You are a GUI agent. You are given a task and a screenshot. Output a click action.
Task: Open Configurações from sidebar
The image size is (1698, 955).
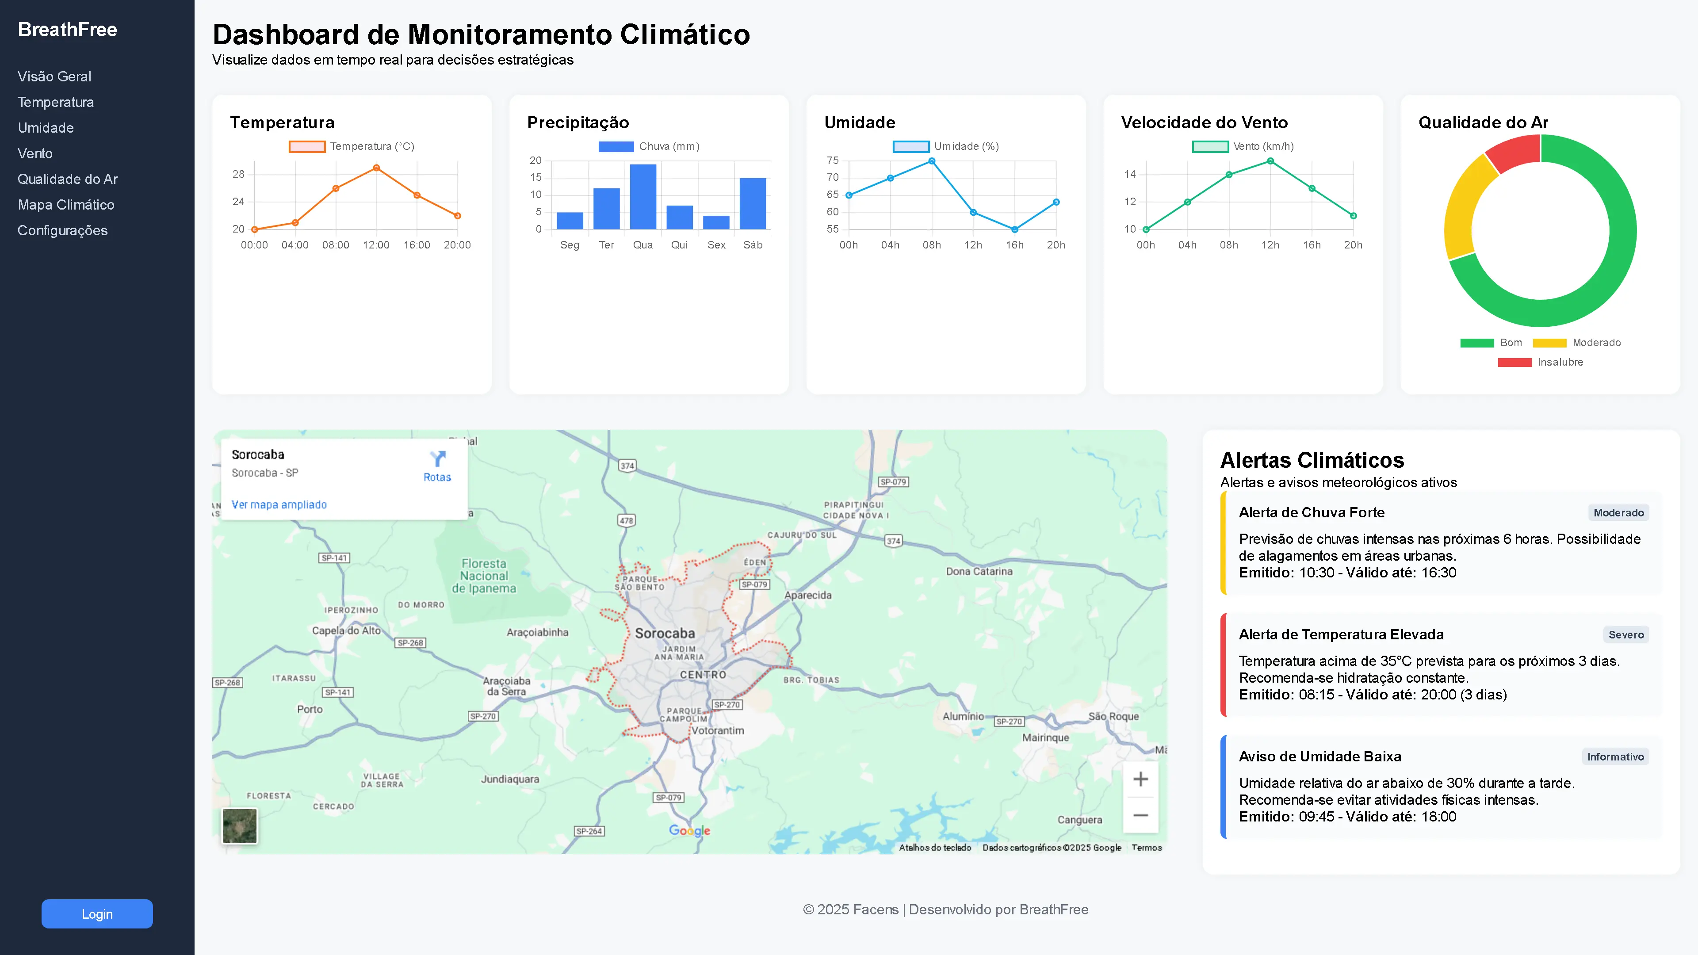point(63,231)
